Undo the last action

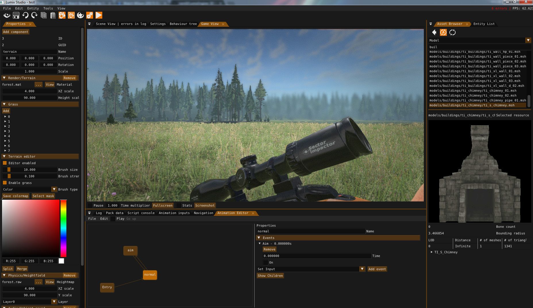pos(26,15)
